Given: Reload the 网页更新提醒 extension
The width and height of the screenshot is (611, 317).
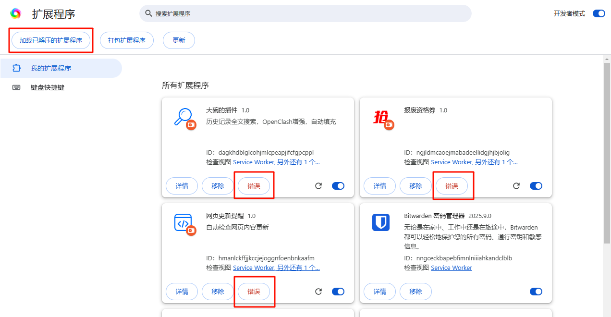Looking at the screenshot, I should coord(318,292).
